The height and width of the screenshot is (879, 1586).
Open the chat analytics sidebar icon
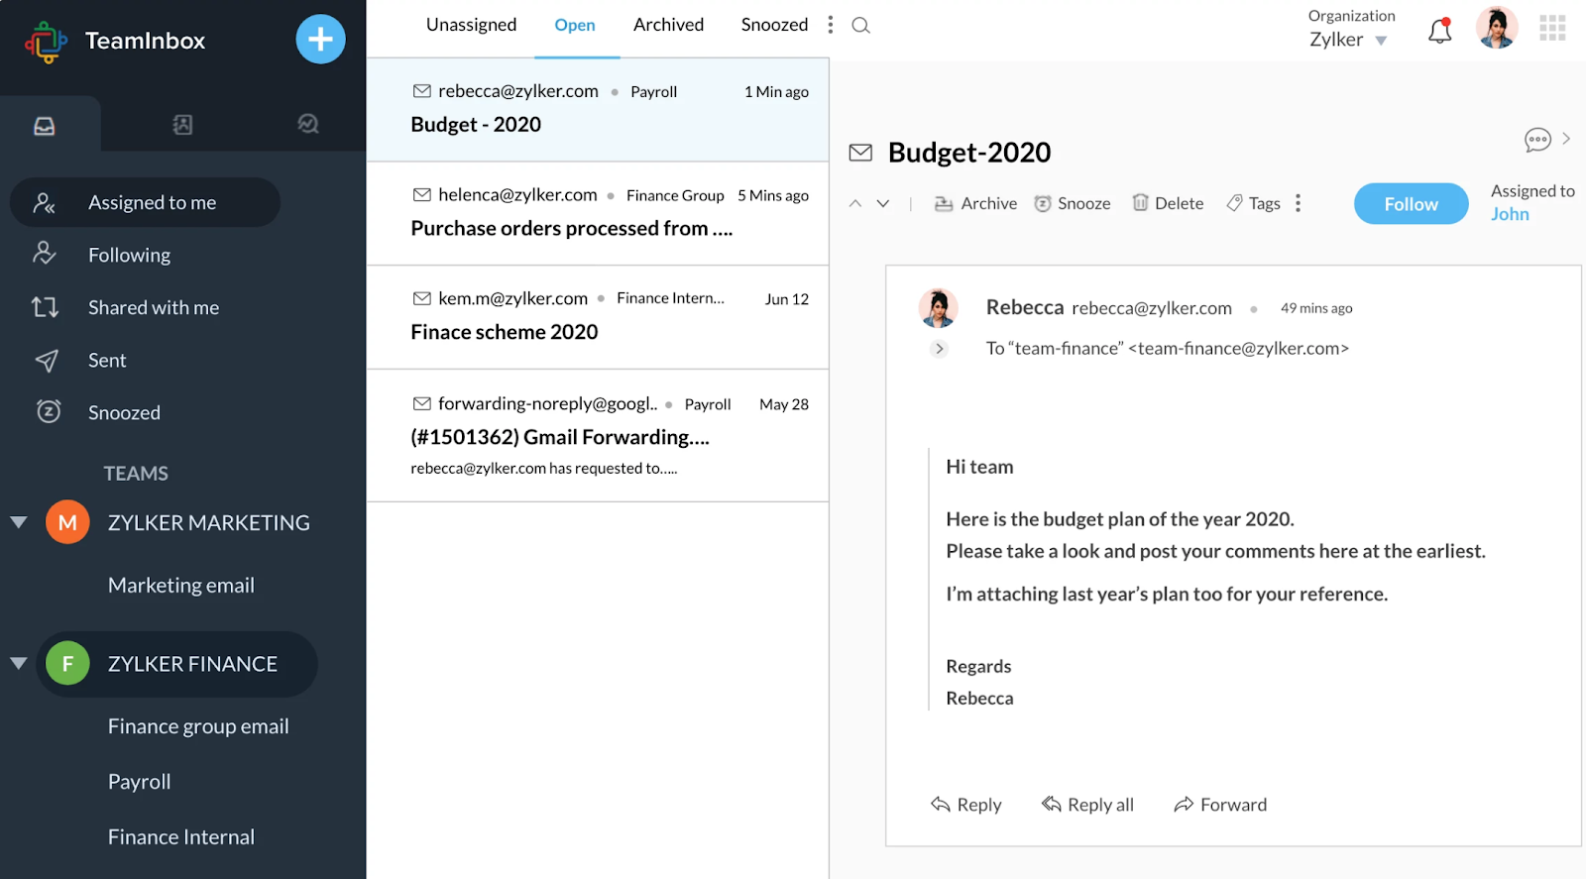coord(308,124)
